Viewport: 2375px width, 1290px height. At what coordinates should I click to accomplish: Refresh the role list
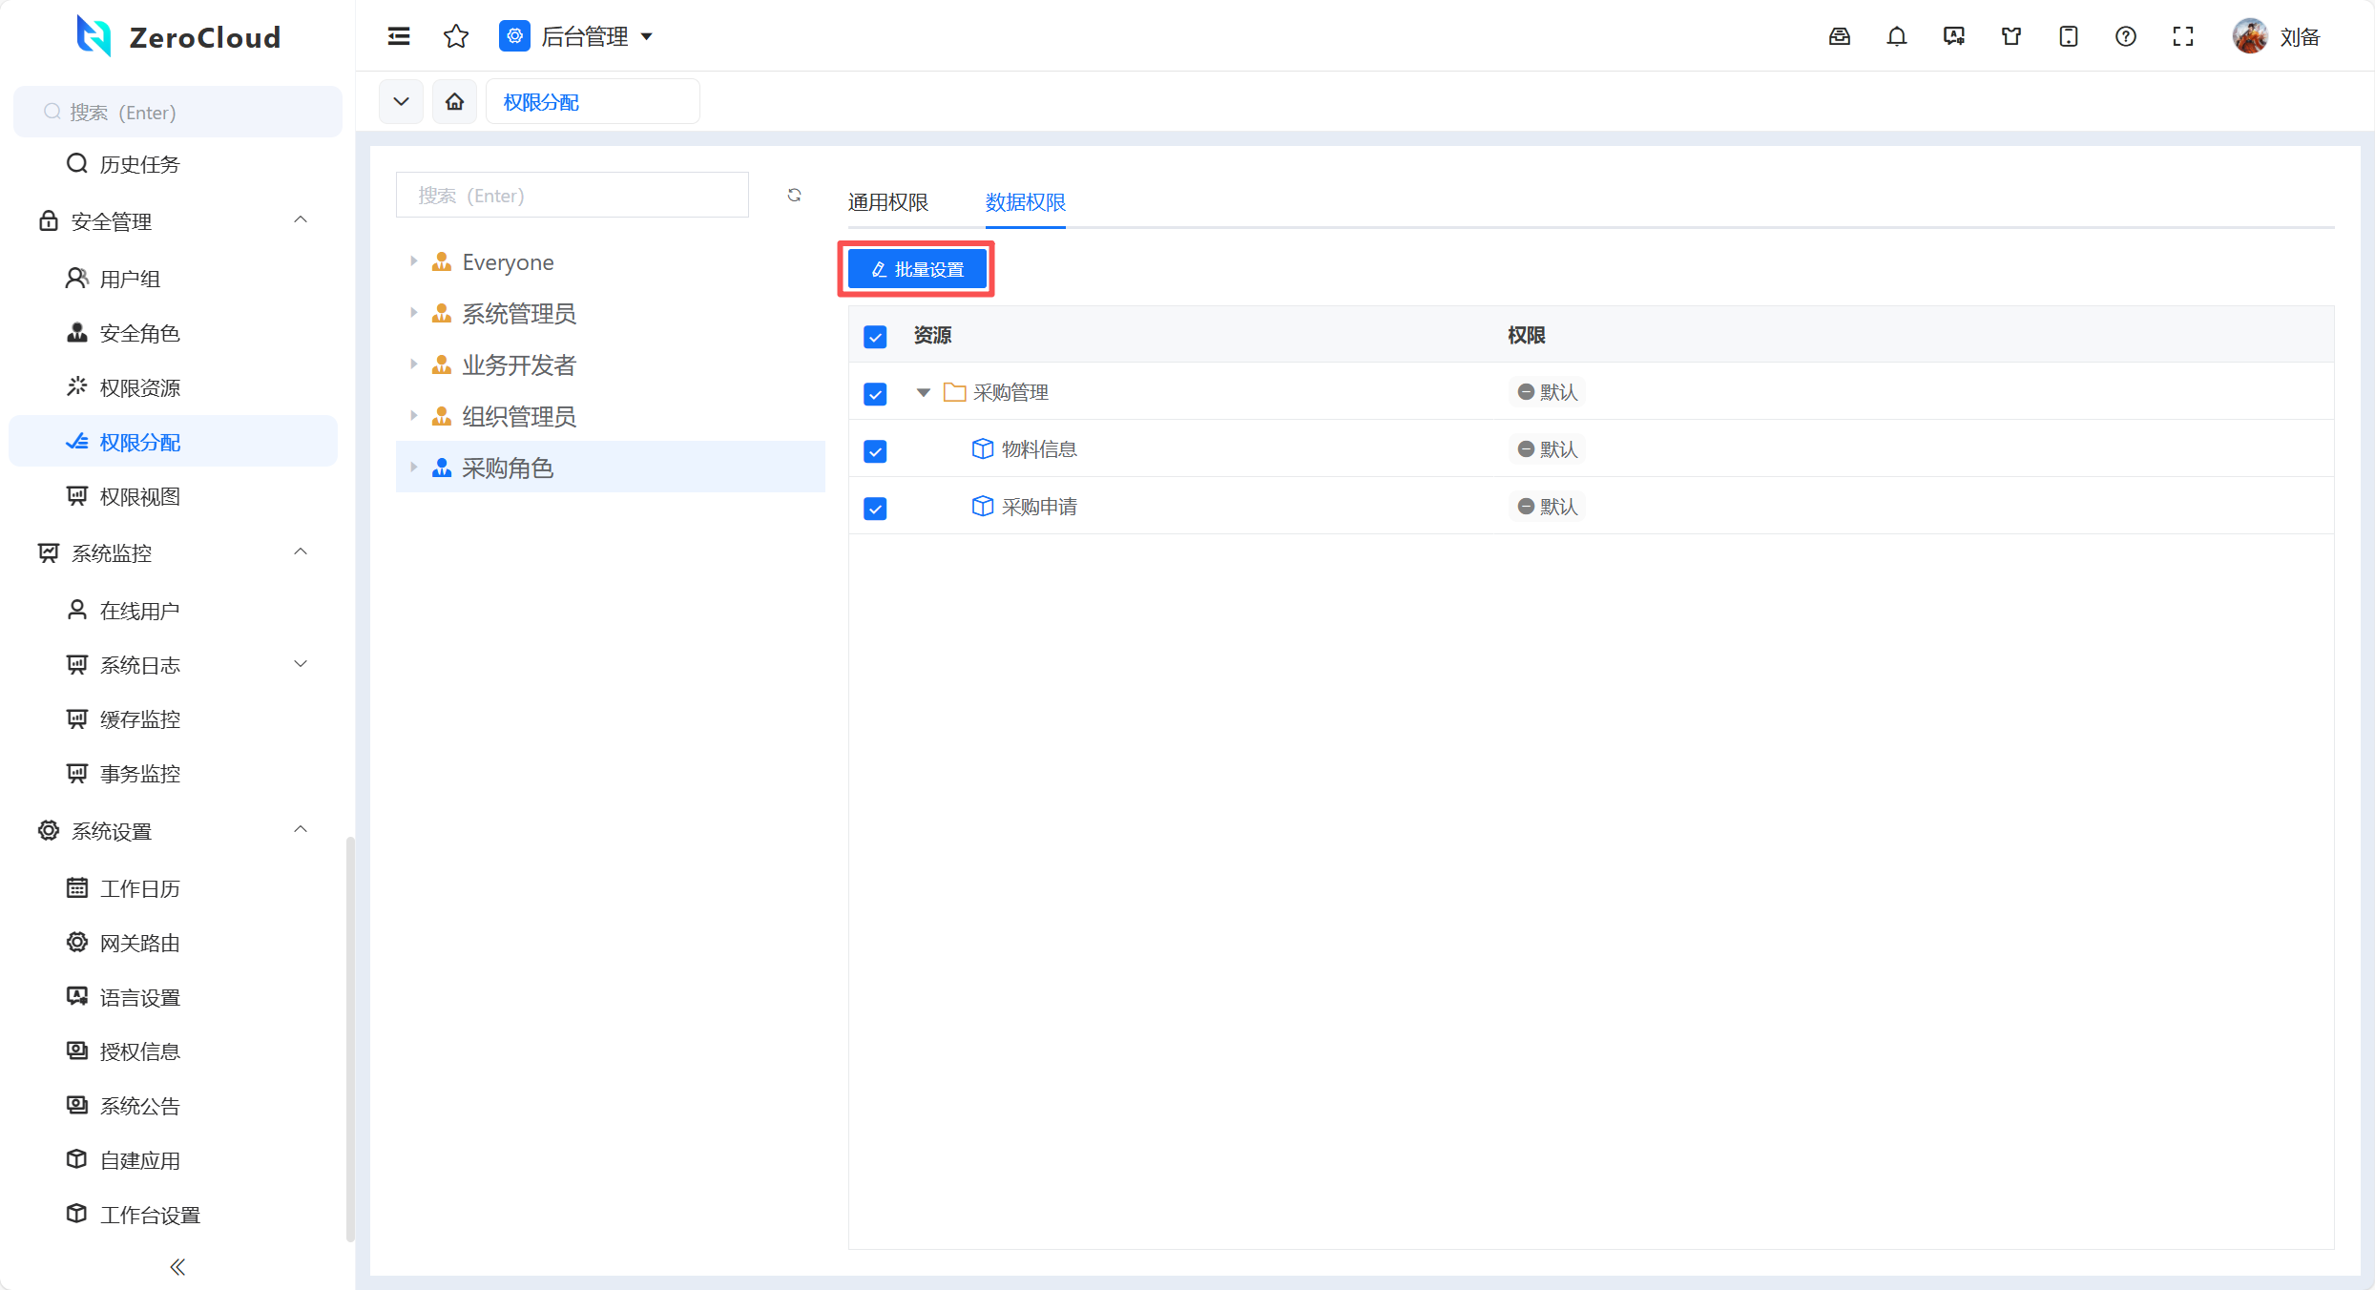[794, 195]
